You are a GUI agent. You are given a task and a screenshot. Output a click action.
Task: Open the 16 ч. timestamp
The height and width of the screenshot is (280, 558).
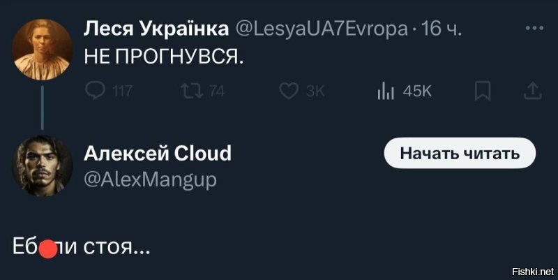tap(442, 29)
